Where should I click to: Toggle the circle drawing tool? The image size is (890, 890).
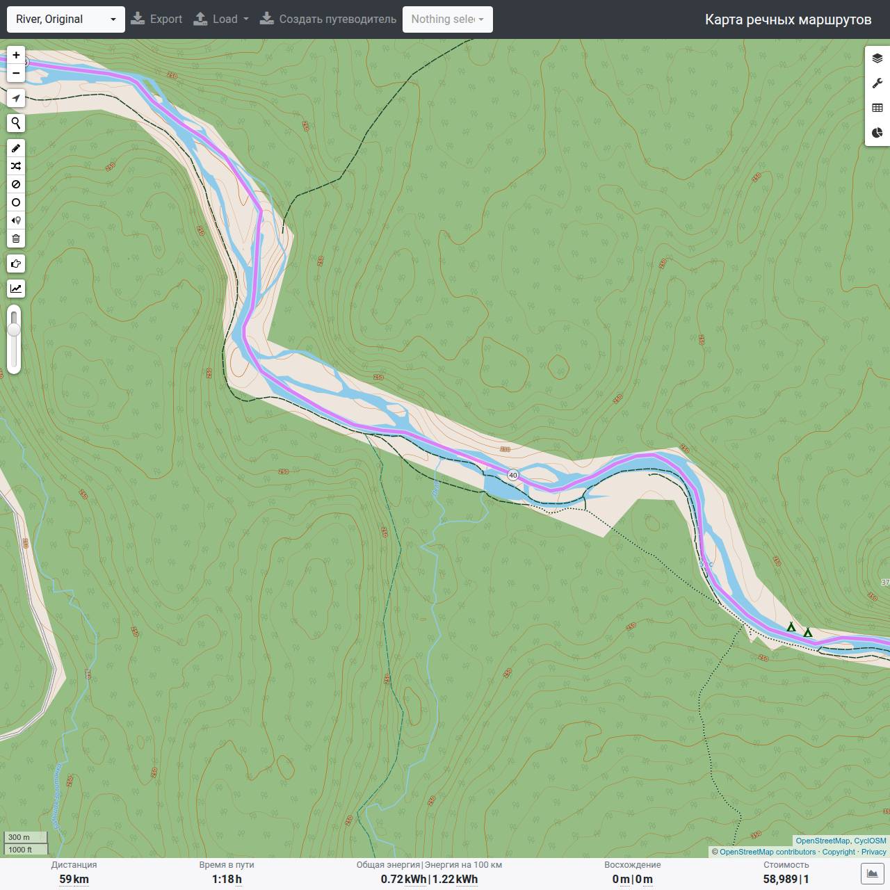click(x=16, y=202)
